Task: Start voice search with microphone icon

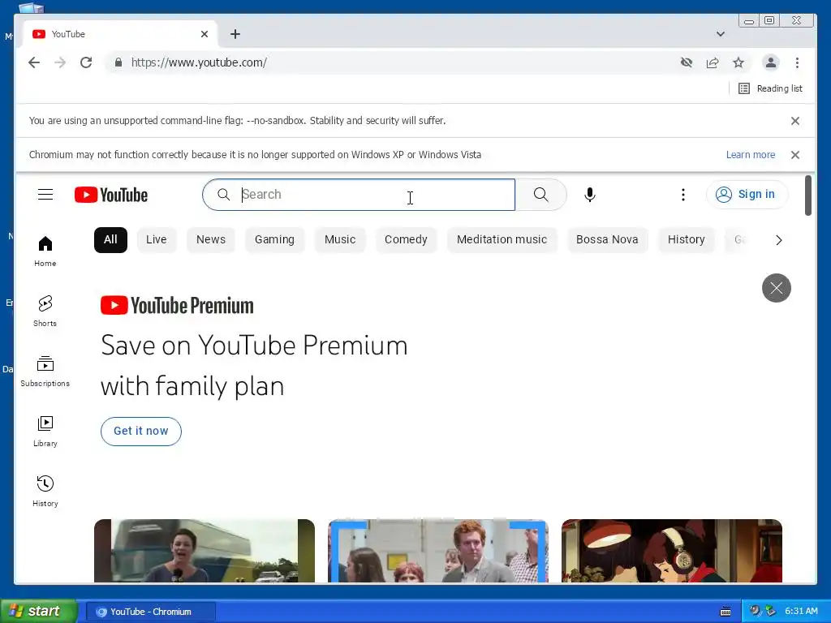Action: 589,195
